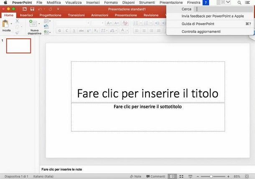This screenshot has width=255, height=179.
Task: Click the Reset slide icon
Action: pyautogui.click(x=46, y=26)
